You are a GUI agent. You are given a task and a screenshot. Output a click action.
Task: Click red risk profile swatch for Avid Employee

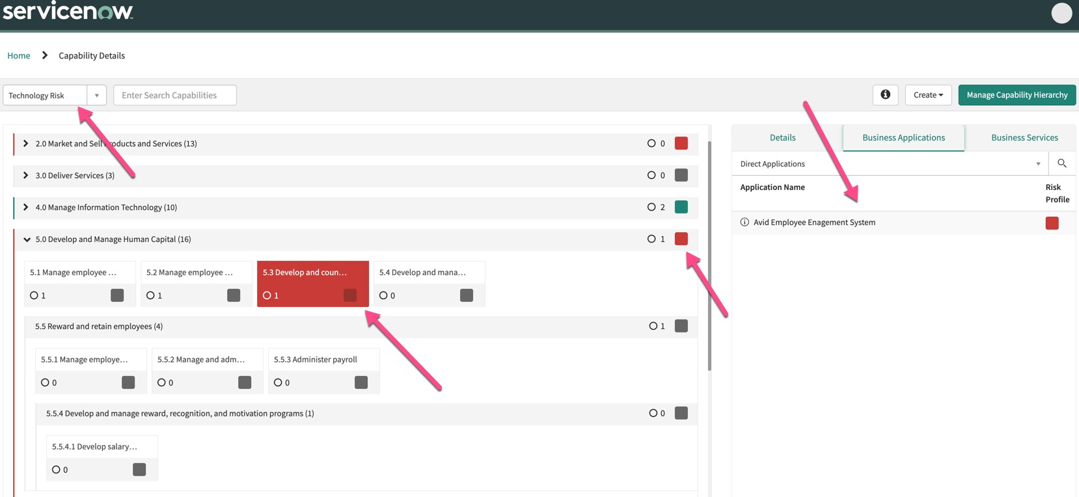pyautogui.click(x=1052, y=223)
